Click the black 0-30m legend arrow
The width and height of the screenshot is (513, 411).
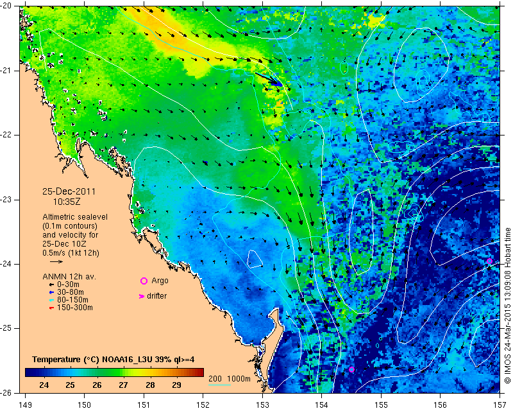(x=51, y=285)
